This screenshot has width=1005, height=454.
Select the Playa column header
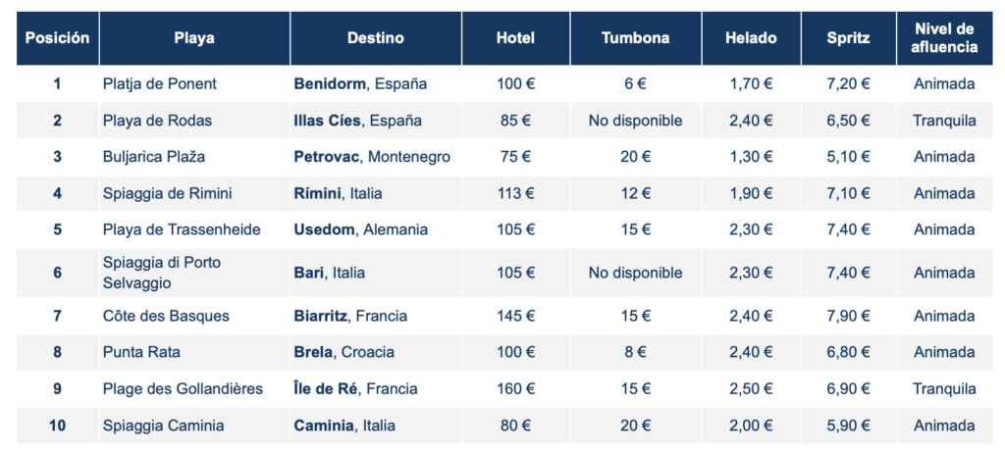click(194, 38)
